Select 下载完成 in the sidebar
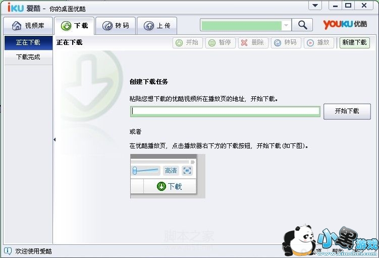 (x=28, y=58)
